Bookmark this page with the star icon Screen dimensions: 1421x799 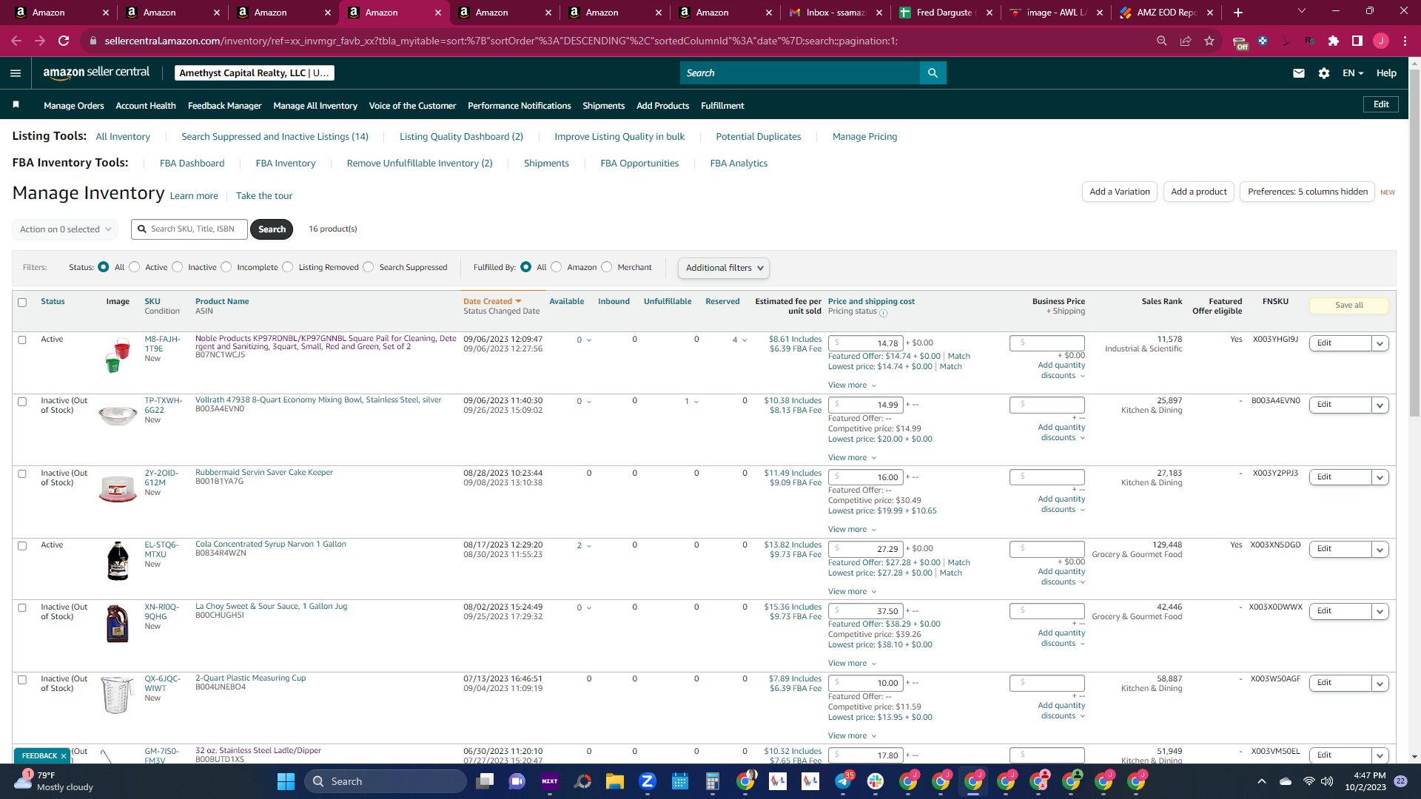click(1209, 41)
